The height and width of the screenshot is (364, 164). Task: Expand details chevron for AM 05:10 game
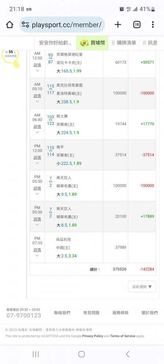(x=37, y=101)
